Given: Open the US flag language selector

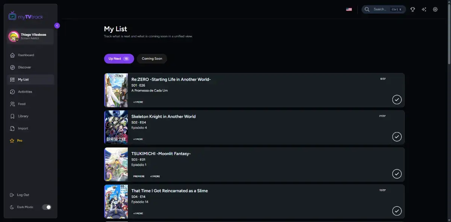Looking at the screenshot, I should click(x=349, y=9).
